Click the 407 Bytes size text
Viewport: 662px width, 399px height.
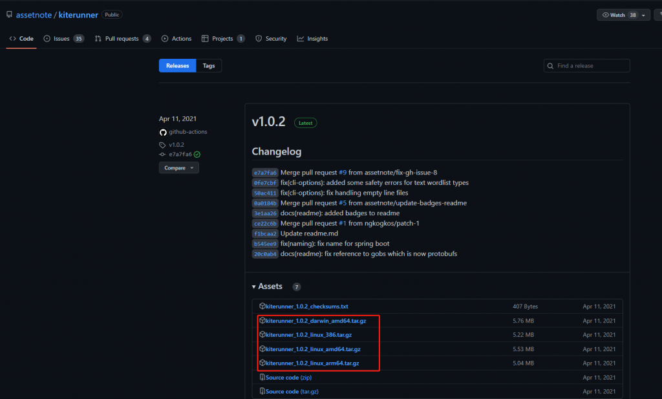tap(525, 306)
